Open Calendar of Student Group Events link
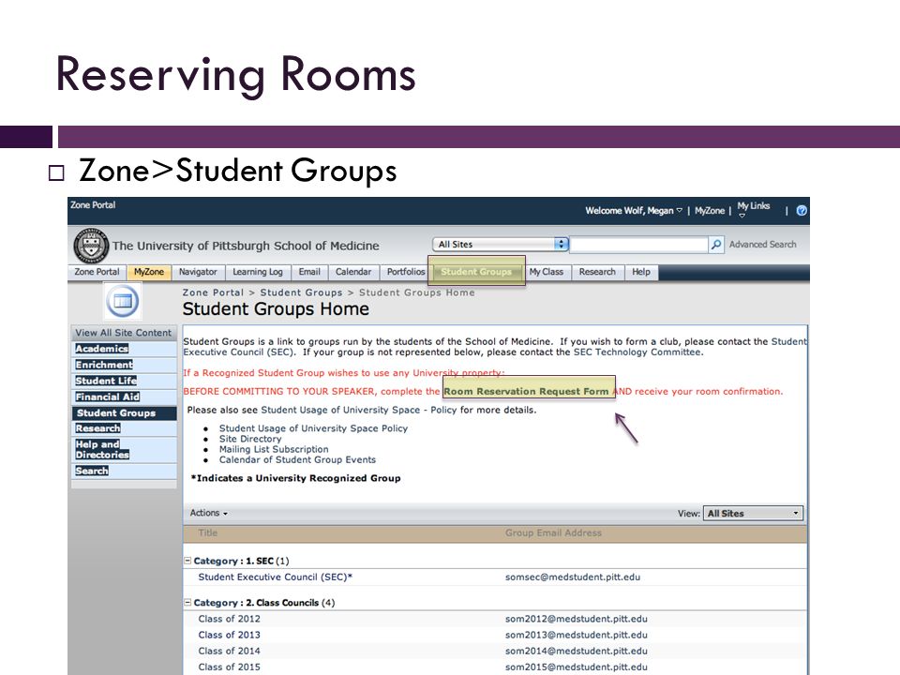Image resolution: width=900 pixels, height=675 pixels. coord(297,459)
